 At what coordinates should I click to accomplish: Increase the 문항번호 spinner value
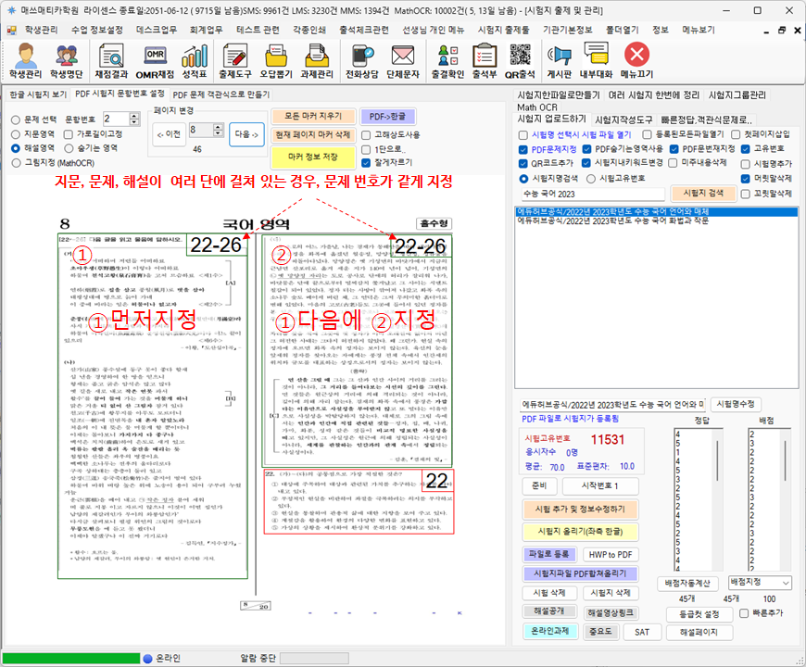pyautogui.click(x=135, y=116)
